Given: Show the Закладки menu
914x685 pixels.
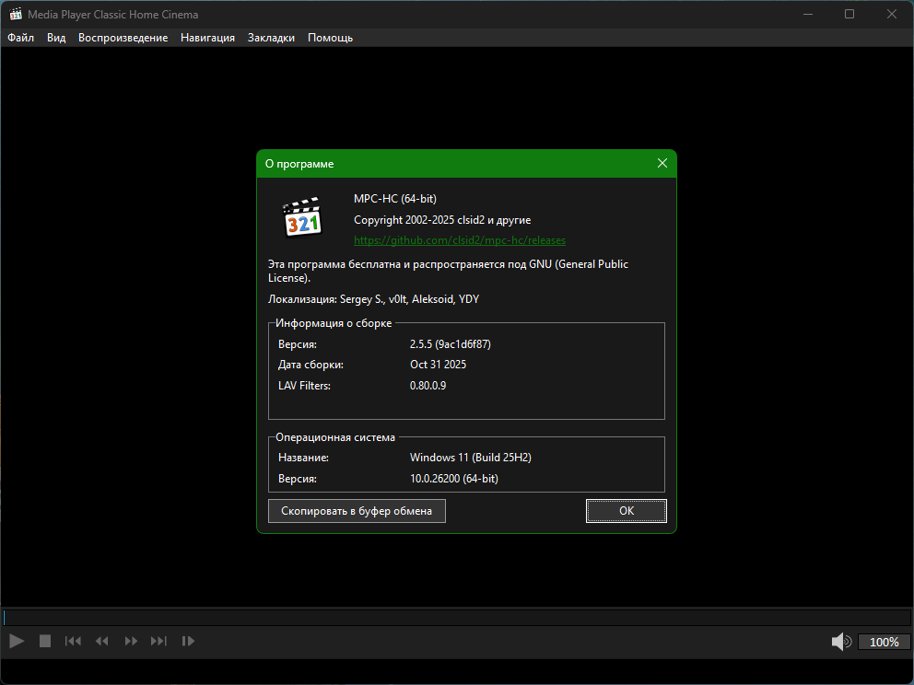Looking at the screenshot, I should coord(271,38).
